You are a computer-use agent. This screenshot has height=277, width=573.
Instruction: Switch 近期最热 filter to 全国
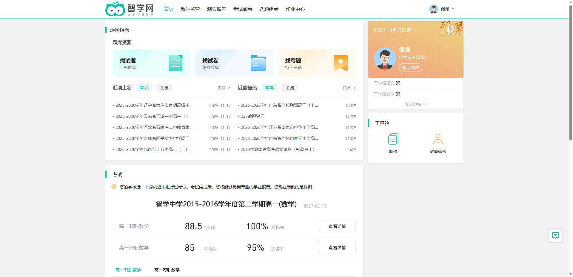289,88
